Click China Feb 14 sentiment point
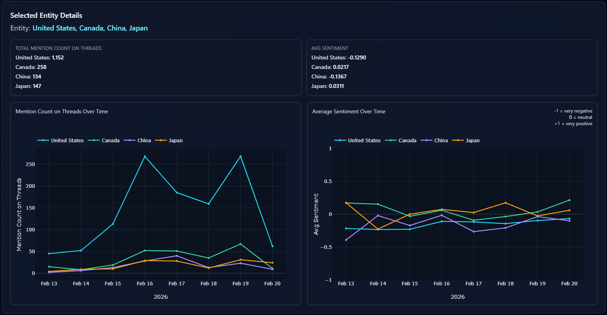The image size is (607, 315). pos(378,216)
